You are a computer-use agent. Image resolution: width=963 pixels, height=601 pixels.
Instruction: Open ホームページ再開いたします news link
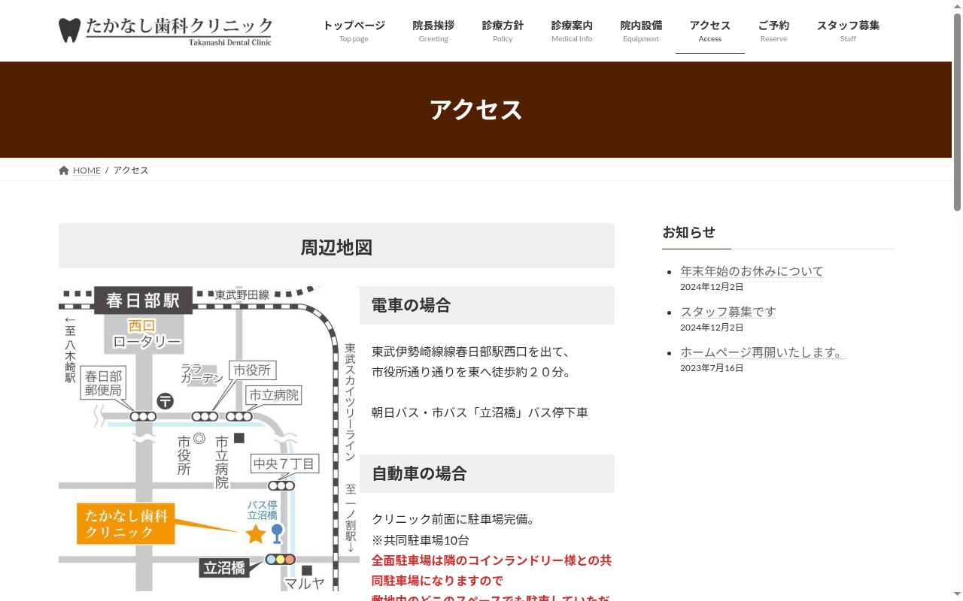[763, 352]
